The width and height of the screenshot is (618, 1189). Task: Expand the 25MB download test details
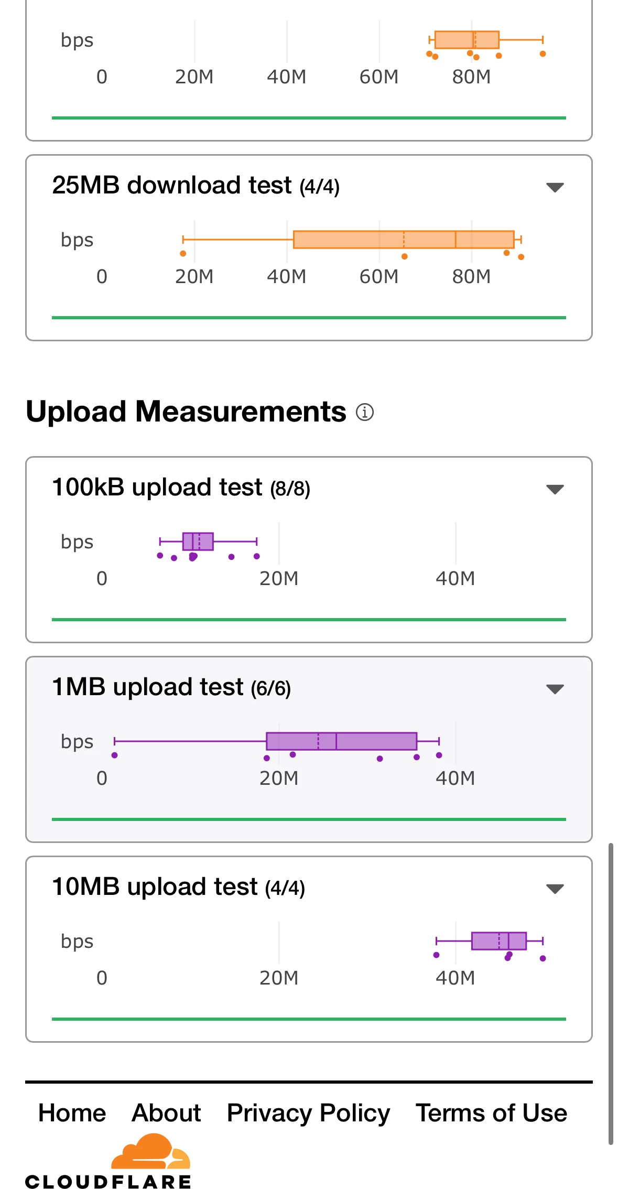coord(555,187)
